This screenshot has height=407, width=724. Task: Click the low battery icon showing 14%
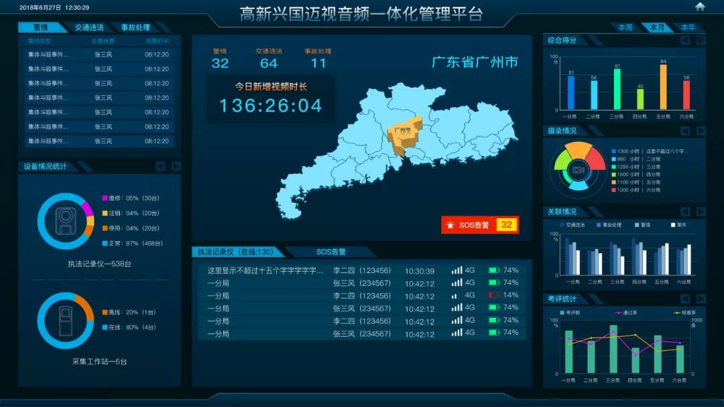tap(494, 295)
